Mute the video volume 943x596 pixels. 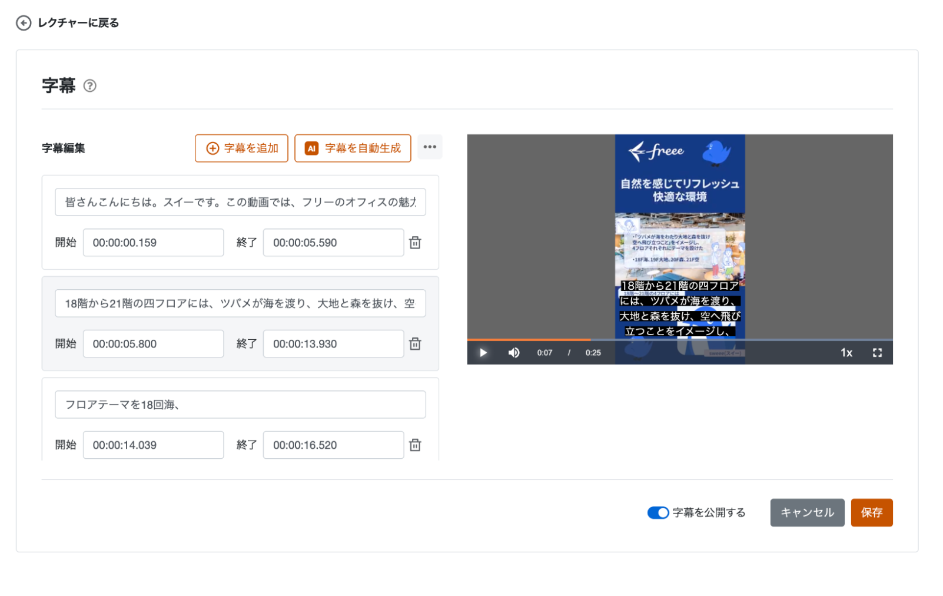[x=514, y=353]
